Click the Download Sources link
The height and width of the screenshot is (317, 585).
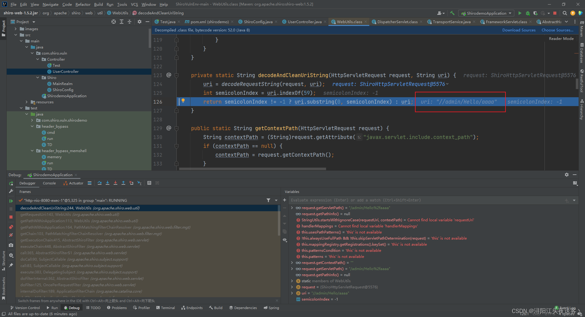519,30
